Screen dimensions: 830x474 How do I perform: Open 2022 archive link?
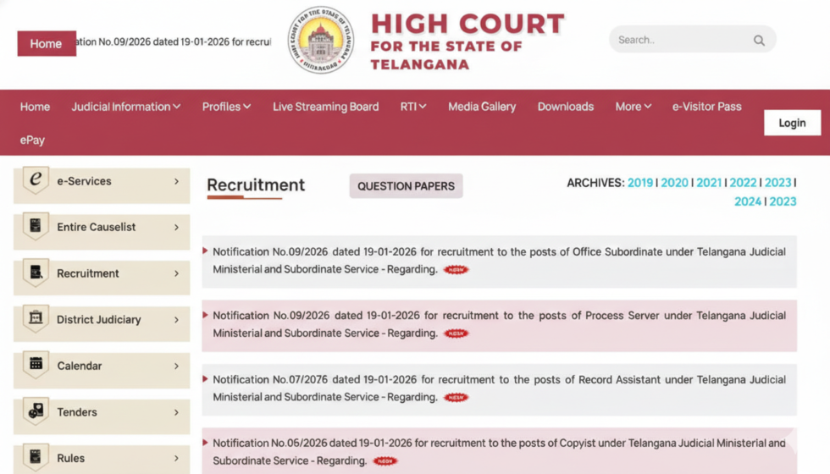click(x=744, y=183)
